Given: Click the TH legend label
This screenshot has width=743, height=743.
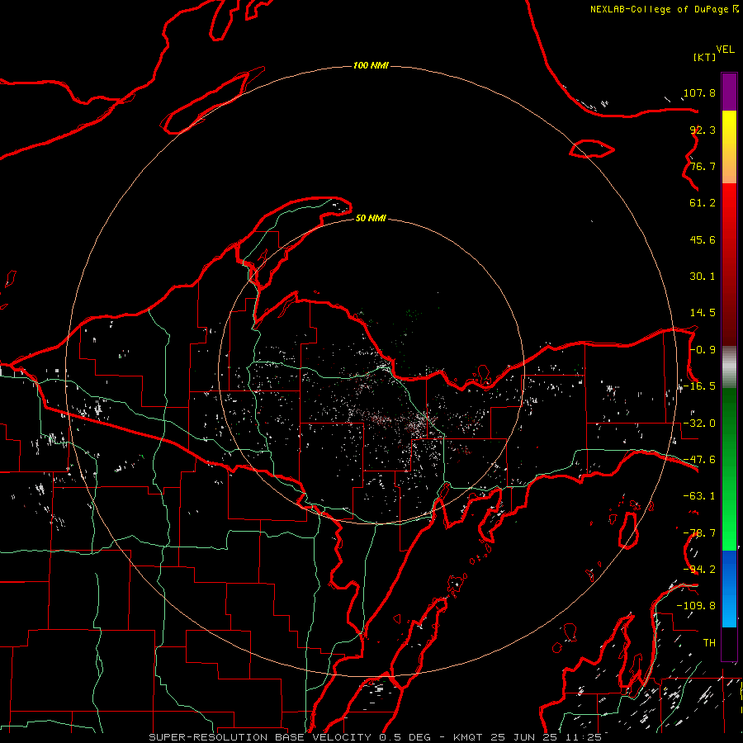Looking at the screenshot, I should [x=709, y=643].
